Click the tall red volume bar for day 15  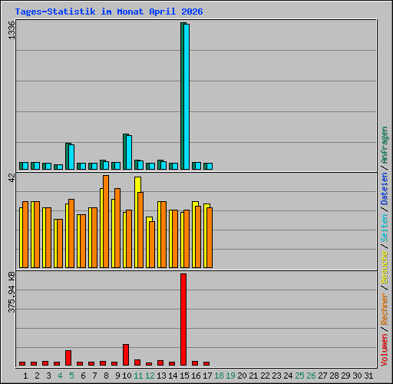183,319
